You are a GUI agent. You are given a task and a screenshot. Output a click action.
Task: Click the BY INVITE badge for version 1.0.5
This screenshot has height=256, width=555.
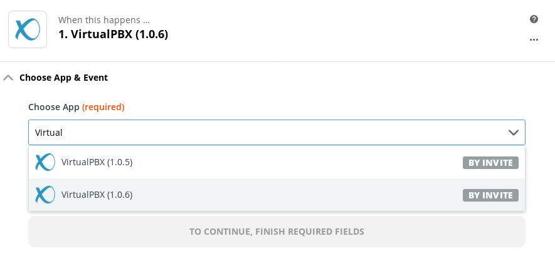pos(490,163)
